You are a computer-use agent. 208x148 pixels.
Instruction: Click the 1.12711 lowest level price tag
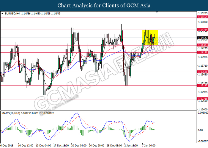pyautogui.click(x=202, y=99)
